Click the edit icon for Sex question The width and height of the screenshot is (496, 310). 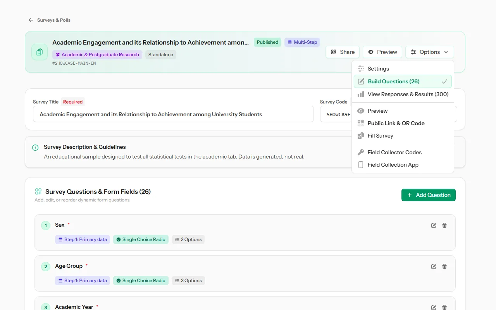[434, 226]
